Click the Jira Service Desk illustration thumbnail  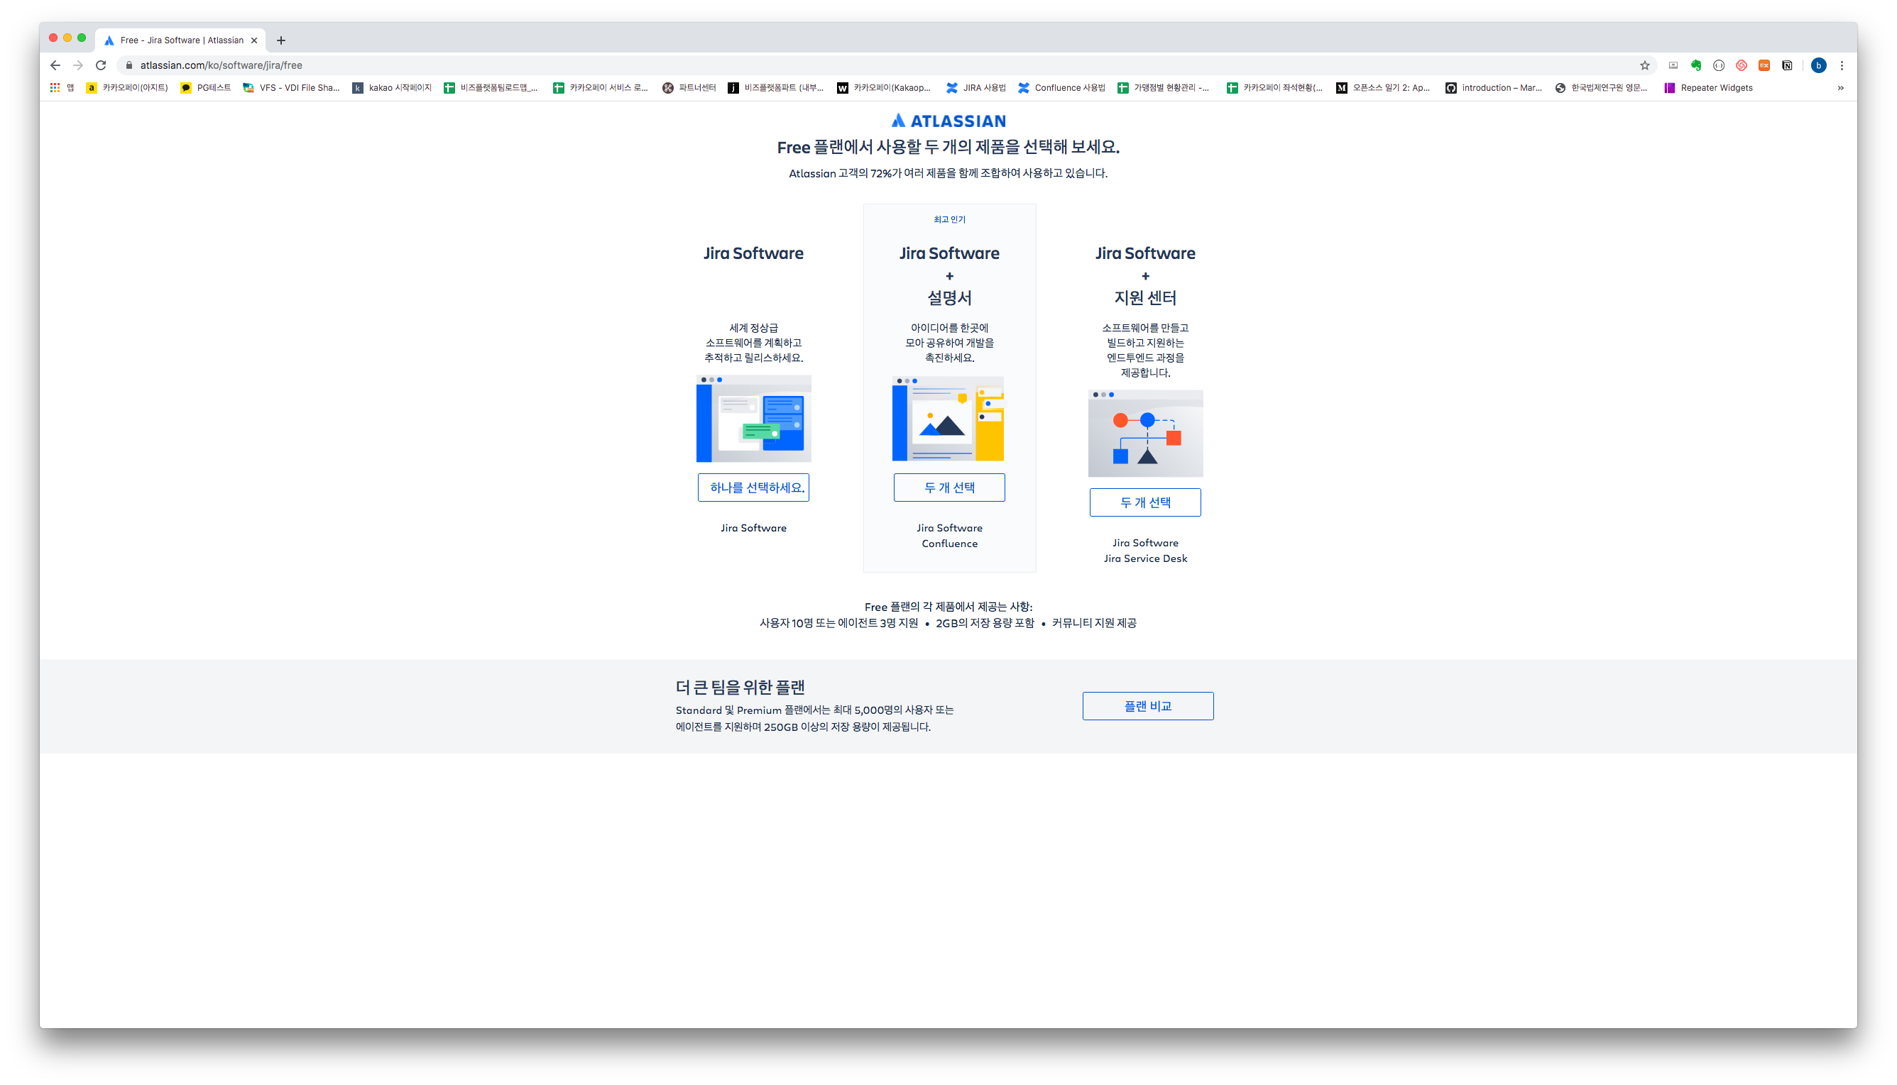(x=1145, y=433)
